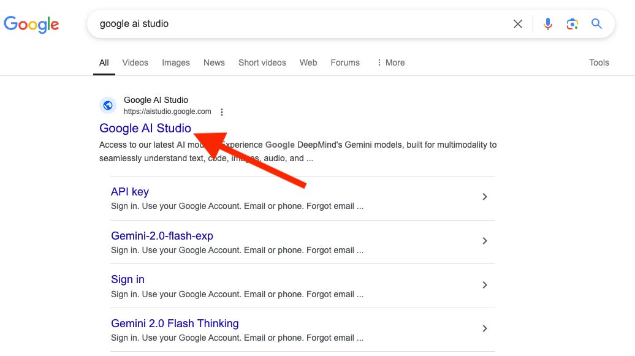Click the Google logo

tap(31, 25)
